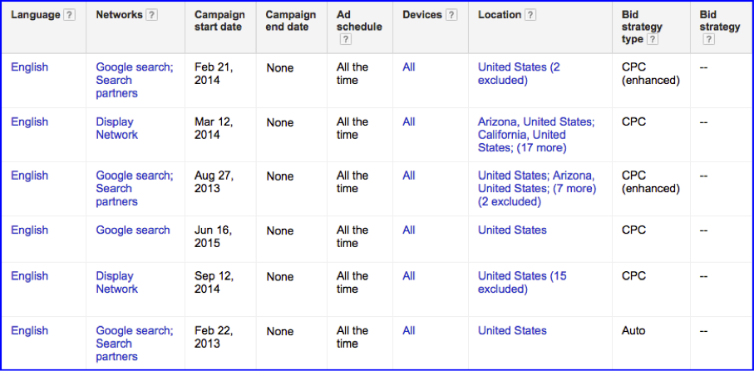The height and width of the screenshot is (371, 754).
Task: Click the All devices link in the last row
Action: click(x=409, y=330)
